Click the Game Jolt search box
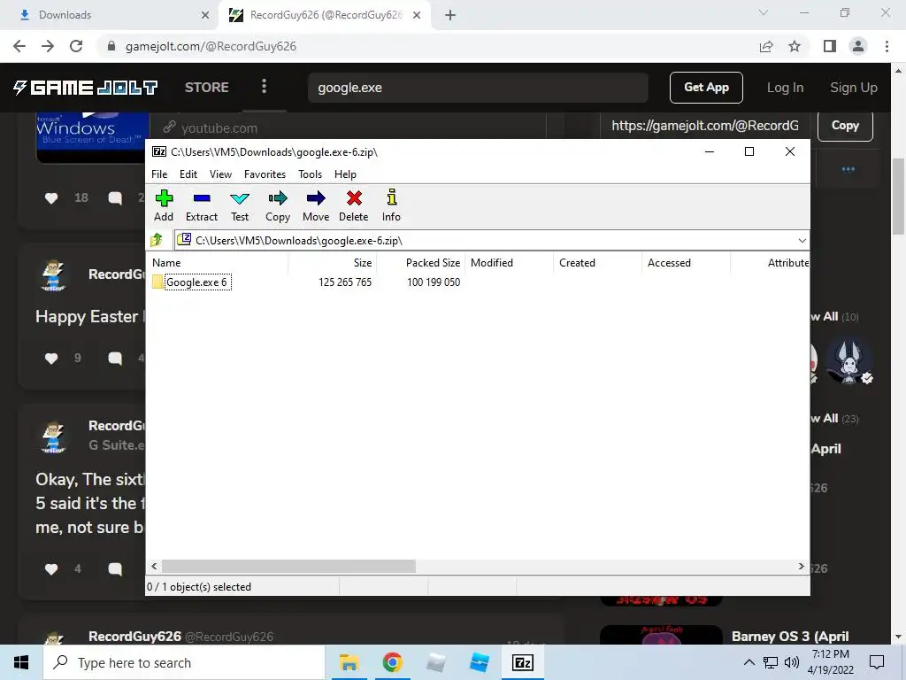The image size is (906, 680). 478,88
